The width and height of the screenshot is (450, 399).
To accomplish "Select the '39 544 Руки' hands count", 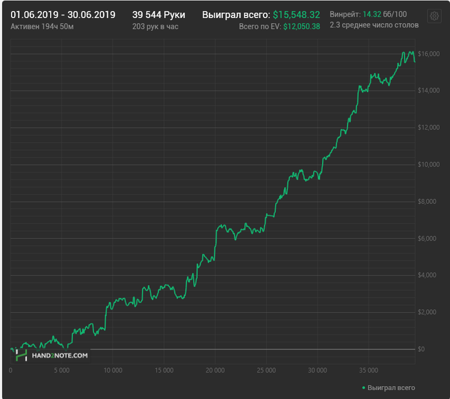I will coord(159,15).
